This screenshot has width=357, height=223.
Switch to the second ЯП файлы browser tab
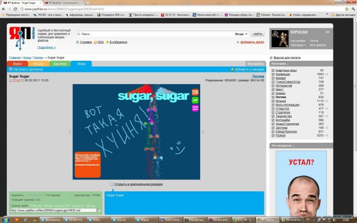click(x=64, y=3)
